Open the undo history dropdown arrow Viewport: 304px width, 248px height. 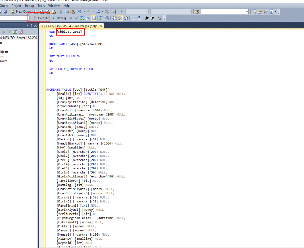(84, 12)
